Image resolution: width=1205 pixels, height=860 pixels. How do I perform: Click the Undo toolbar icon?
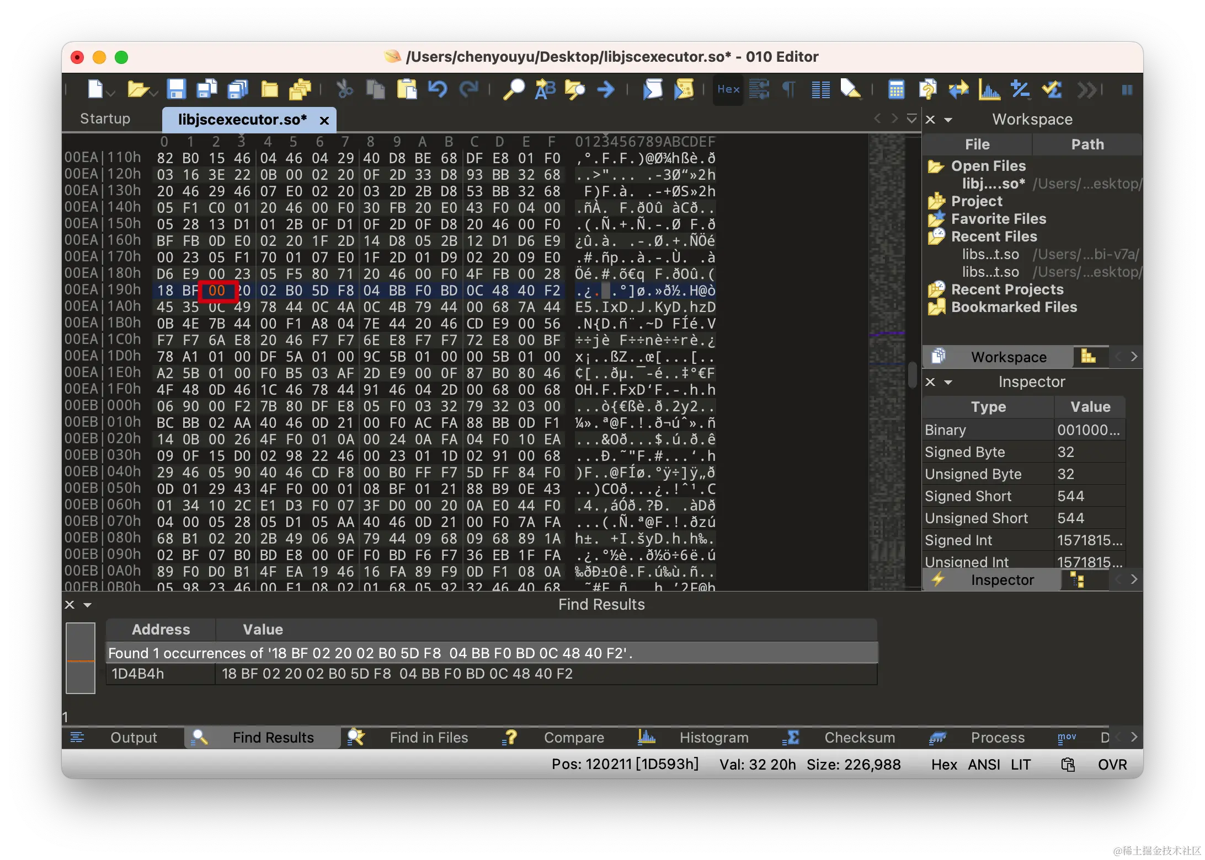coord(438,89)
